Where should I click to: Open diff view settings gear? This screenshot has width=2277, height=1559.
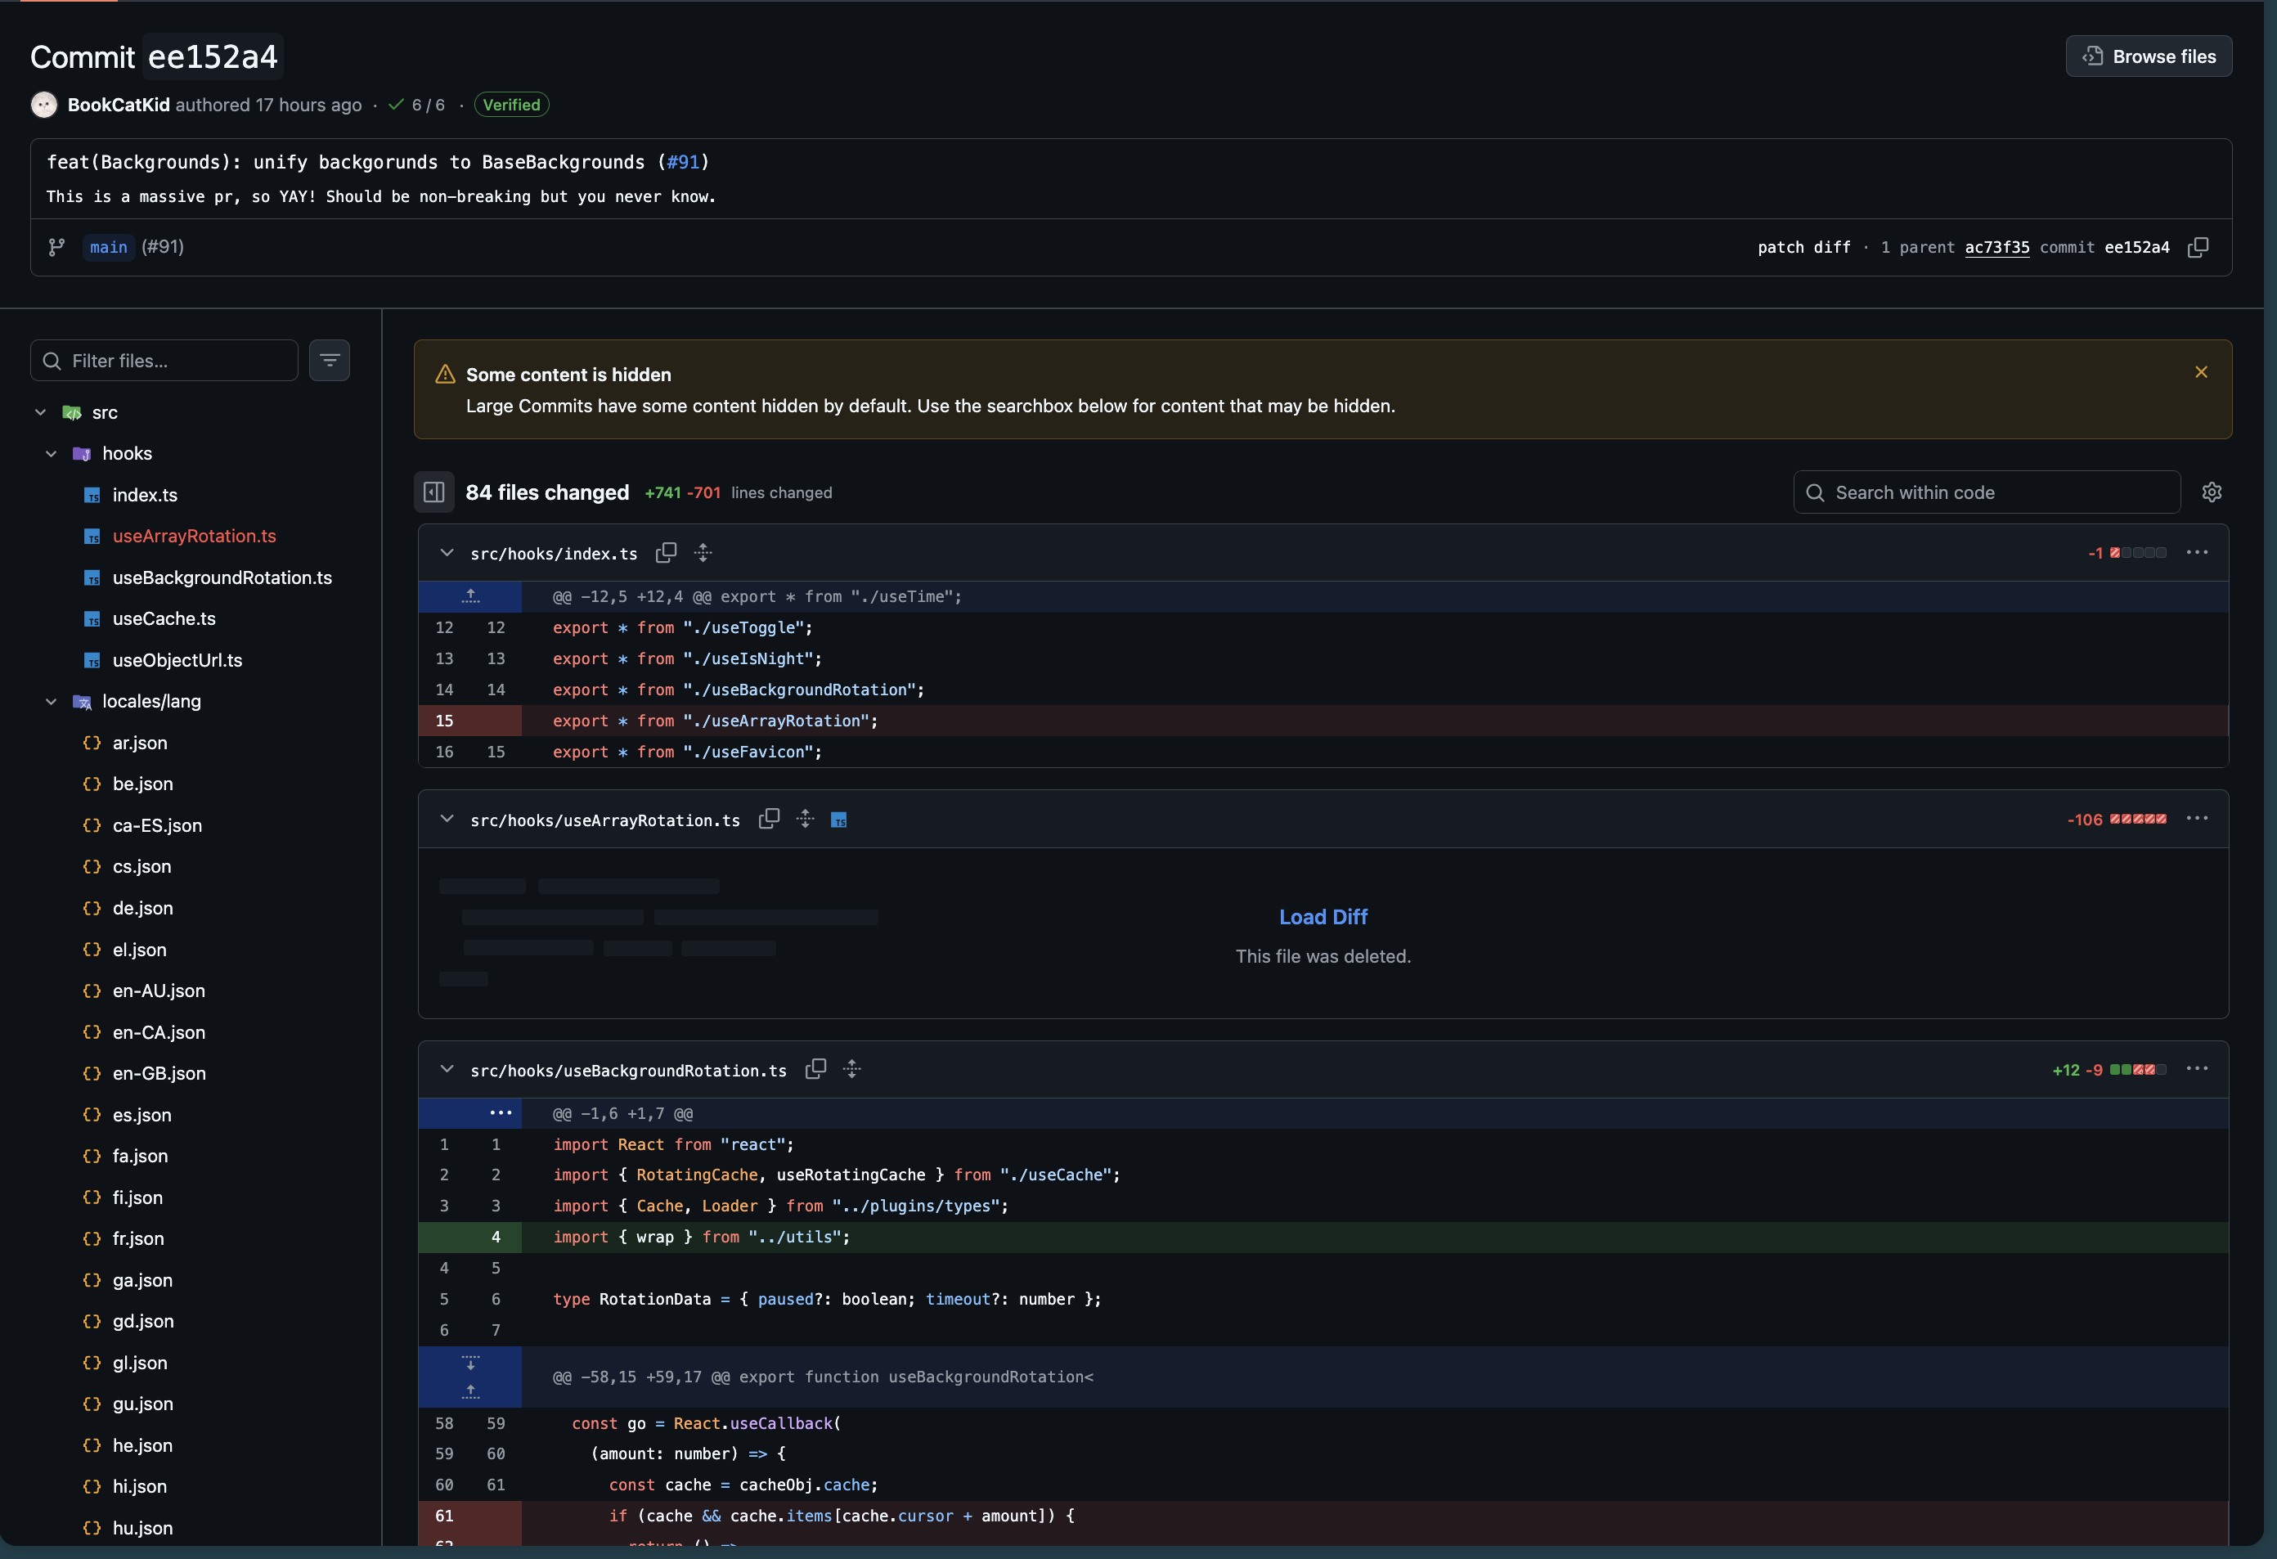[2212, 492]
